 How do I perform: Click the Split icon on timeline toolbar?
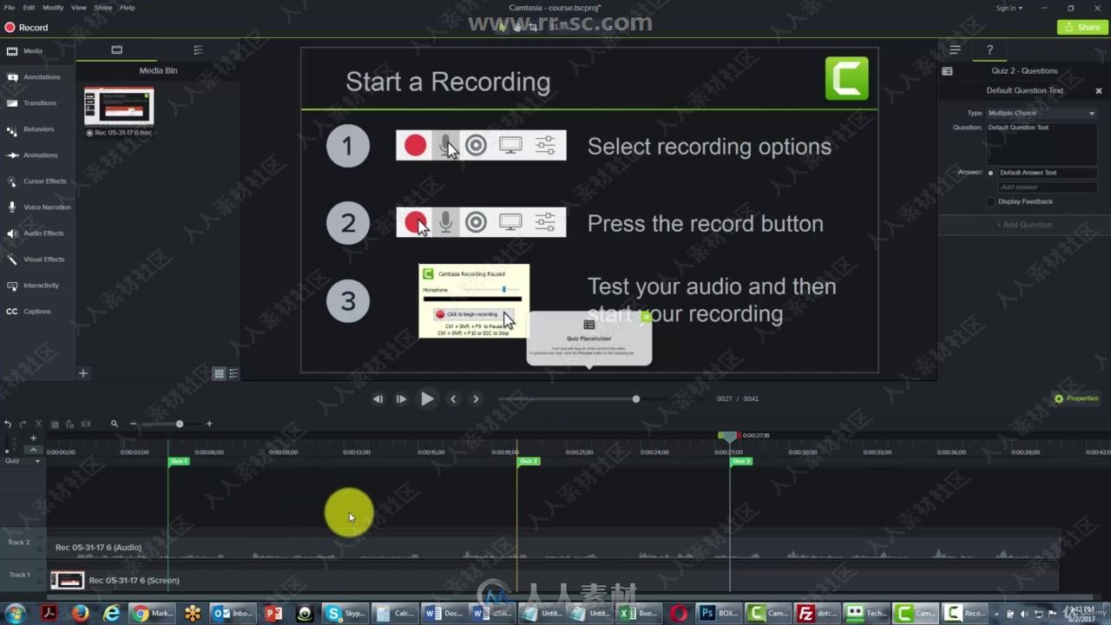[x=85, y=424]
